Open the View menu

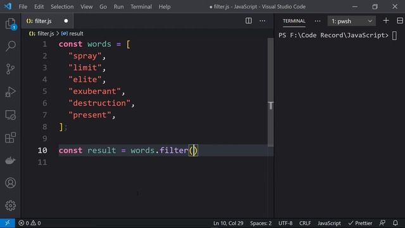(87, 7)
